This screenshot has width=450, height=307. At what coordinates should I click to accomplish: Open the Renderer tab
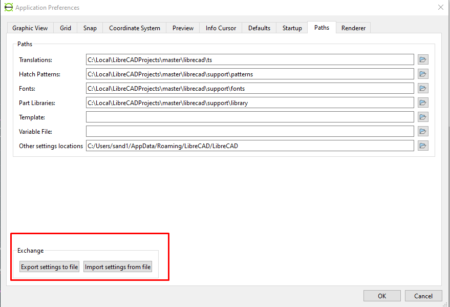354,28
